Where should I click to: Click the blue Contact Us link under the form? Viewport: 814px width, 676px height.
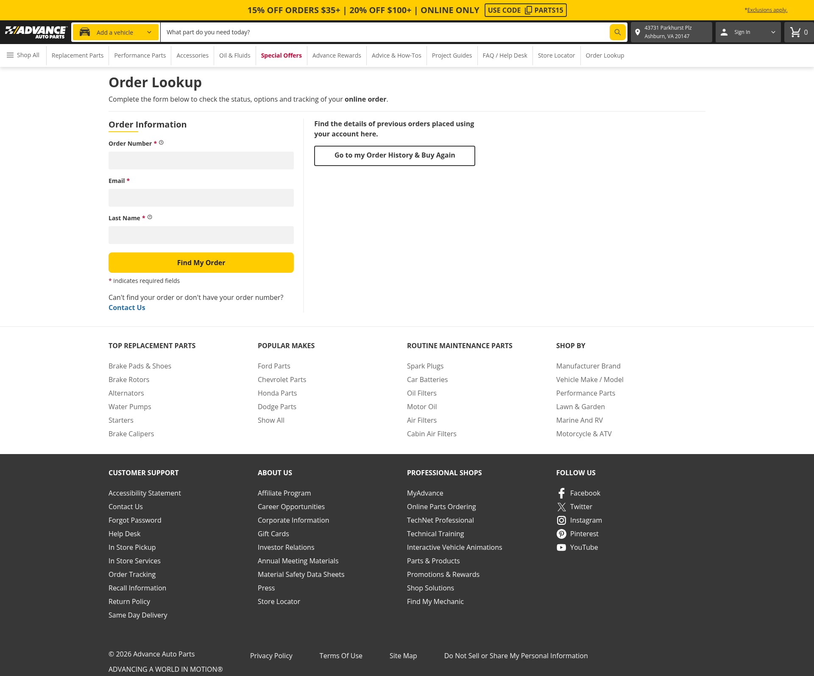(x=127, y=308)
